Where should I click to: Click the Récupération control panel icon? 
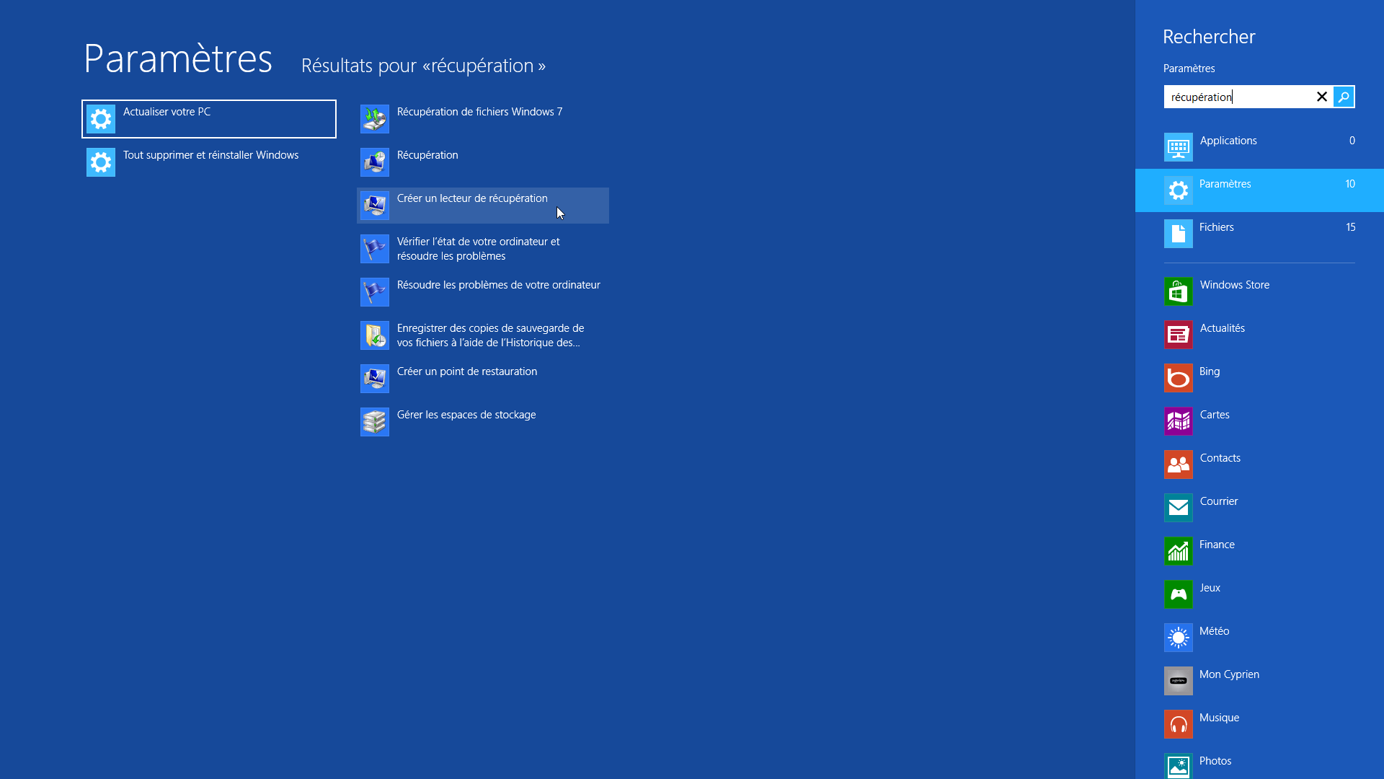click(x=375, y=162)
